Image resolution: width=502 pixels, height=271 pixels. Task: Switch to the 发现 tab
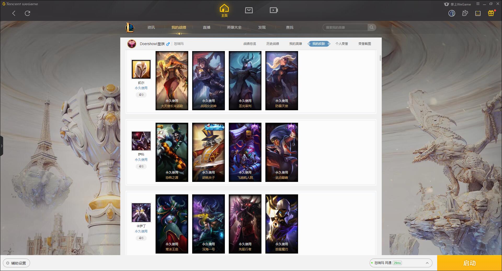click(262, 27)
